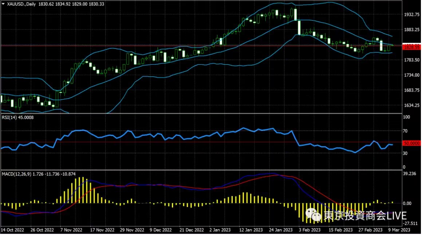Click the MACD -27.511 scale label
The width and height of the screenshot is (422, 235).
[410, 223]
